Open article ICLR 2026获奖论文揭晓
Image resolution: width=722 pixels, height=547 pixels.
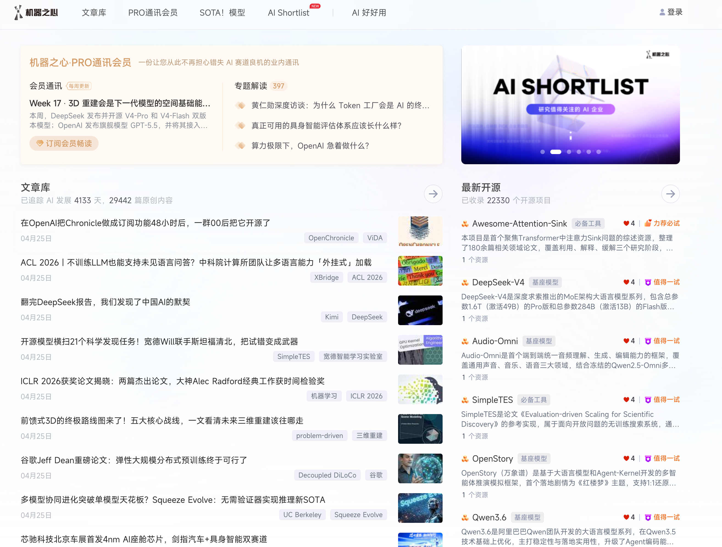(x=173, y=381)
